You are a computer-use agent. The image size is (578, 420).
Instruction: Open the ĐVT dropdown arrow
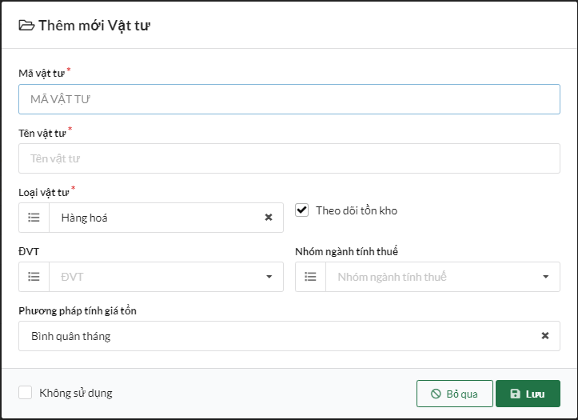pos(269,277)
